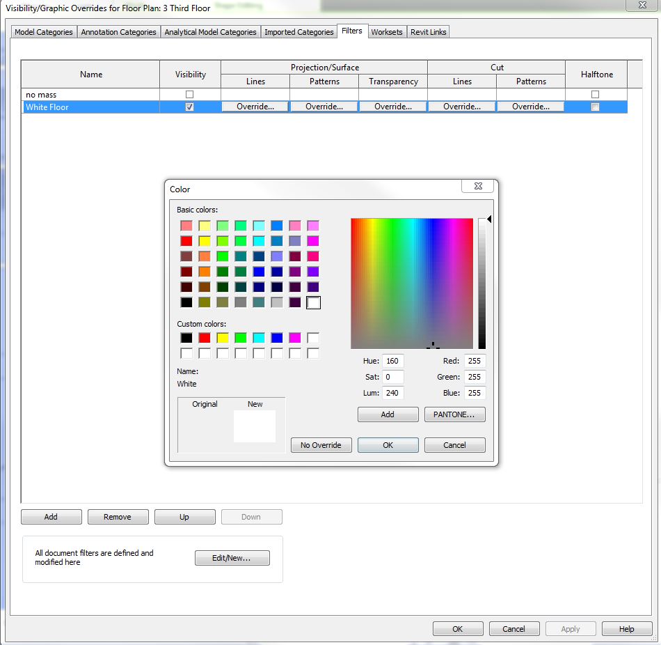Pick the black basic color swatch
661x645 pixels.
pyautogui.click(x=186, y=302)
